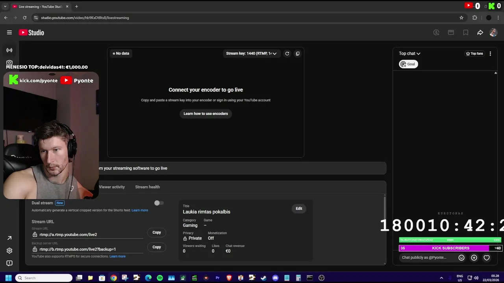The image size is (504, 283).
Task: Open the send feedback icon in sidebar
Action: pos(9,263)
